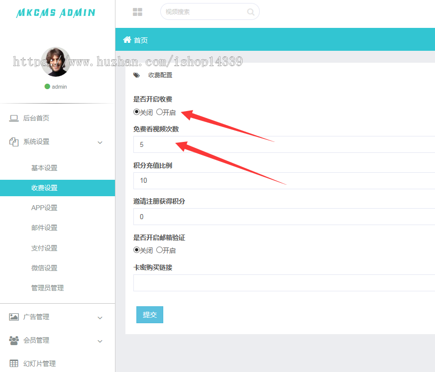Expand the 会员管理 chevron

pyautogui.click(x=100, y=341)
